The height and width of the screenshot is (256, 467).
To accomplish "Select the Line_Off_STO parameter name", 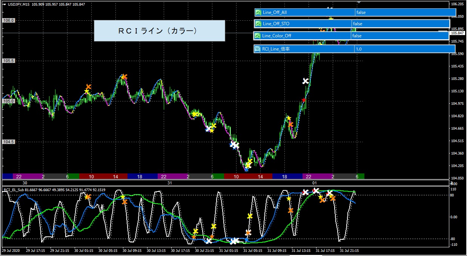I will tap(276, 24).
